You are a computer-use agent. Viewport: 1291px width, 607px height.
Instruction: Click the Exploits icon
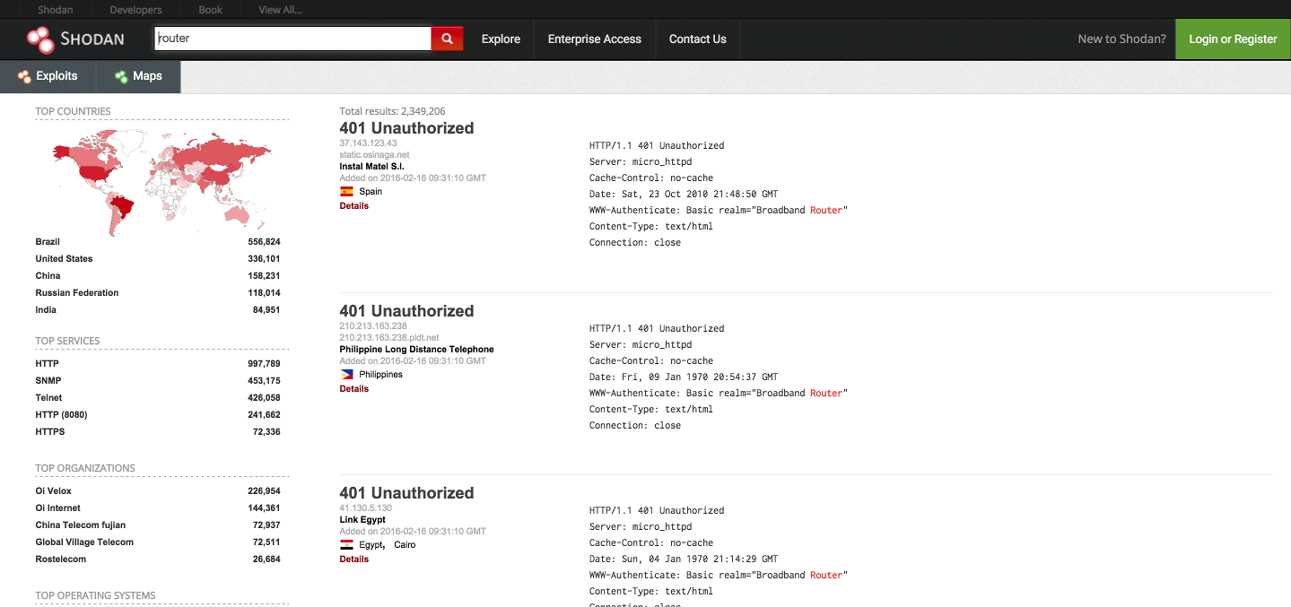click(x=24, y=76)
